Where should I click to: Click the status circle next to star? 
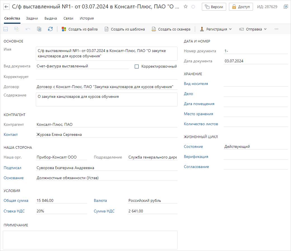pos(193,7)
